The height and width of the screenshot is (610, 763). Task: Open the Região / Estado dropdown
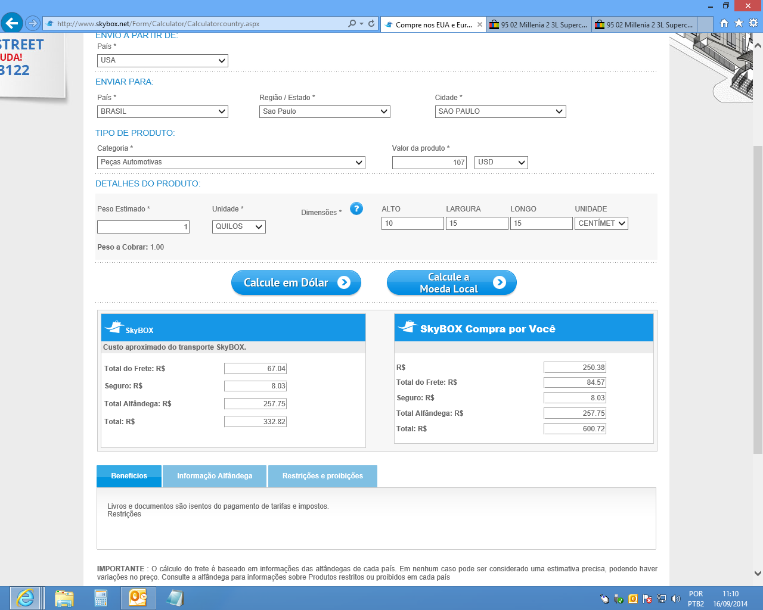(x=324, y=111)
